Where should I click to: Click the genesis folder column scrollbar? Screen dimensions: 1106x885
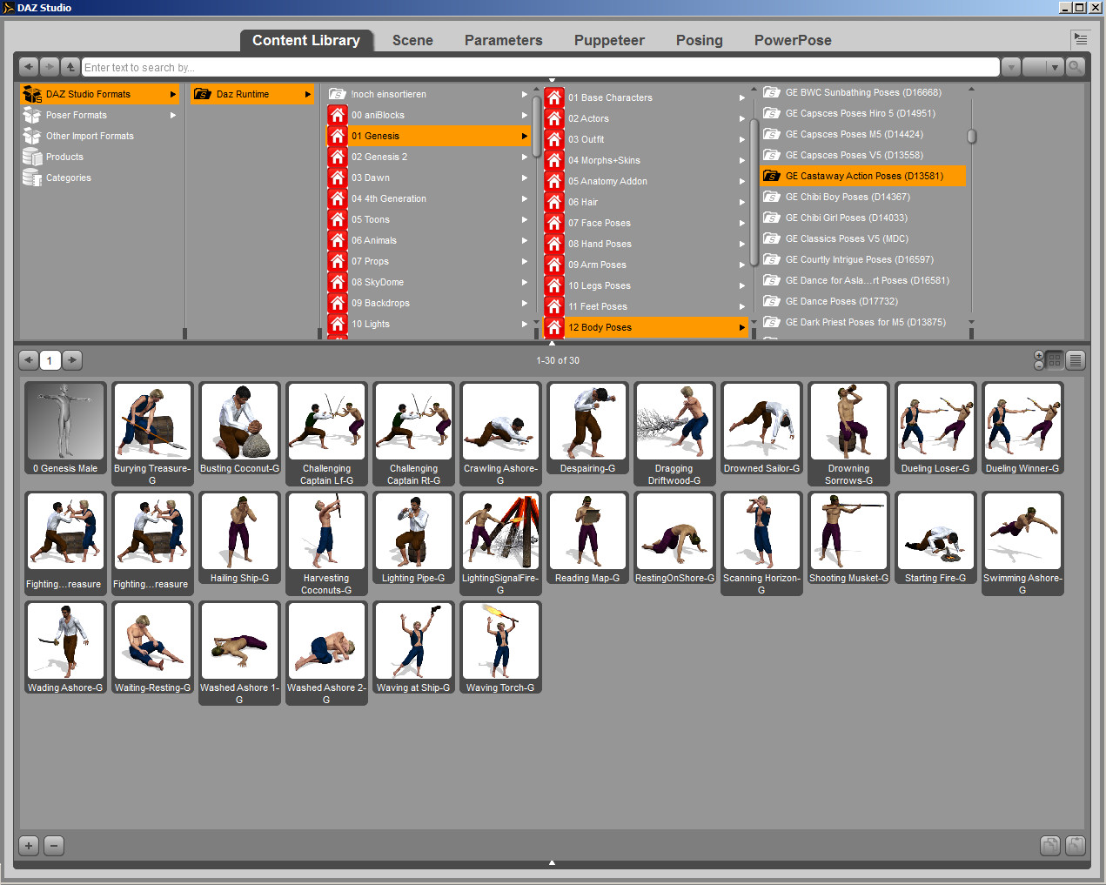(537, 127)
